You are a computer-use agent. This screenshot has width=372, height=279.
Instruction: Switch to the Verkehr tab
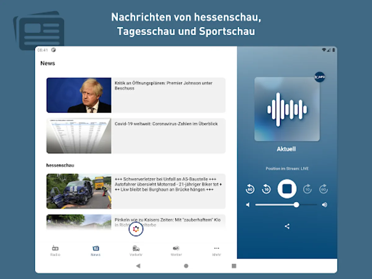(x=136, y=251)
